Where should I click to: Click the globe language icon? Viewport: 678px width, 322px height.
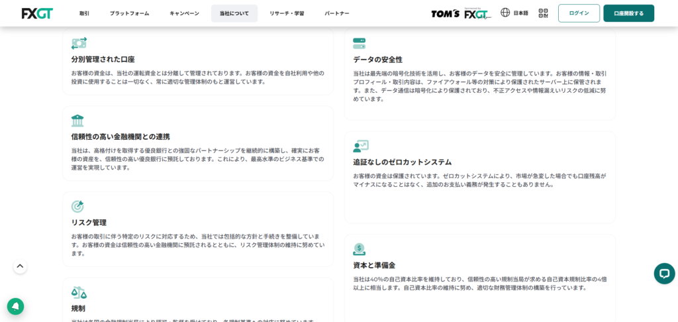tap(505, 13)
